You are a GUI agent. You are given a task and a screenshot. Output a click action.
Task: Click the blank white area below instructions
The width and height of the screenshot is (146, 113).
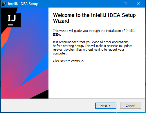pyautogui.click(x=96, y=80)
